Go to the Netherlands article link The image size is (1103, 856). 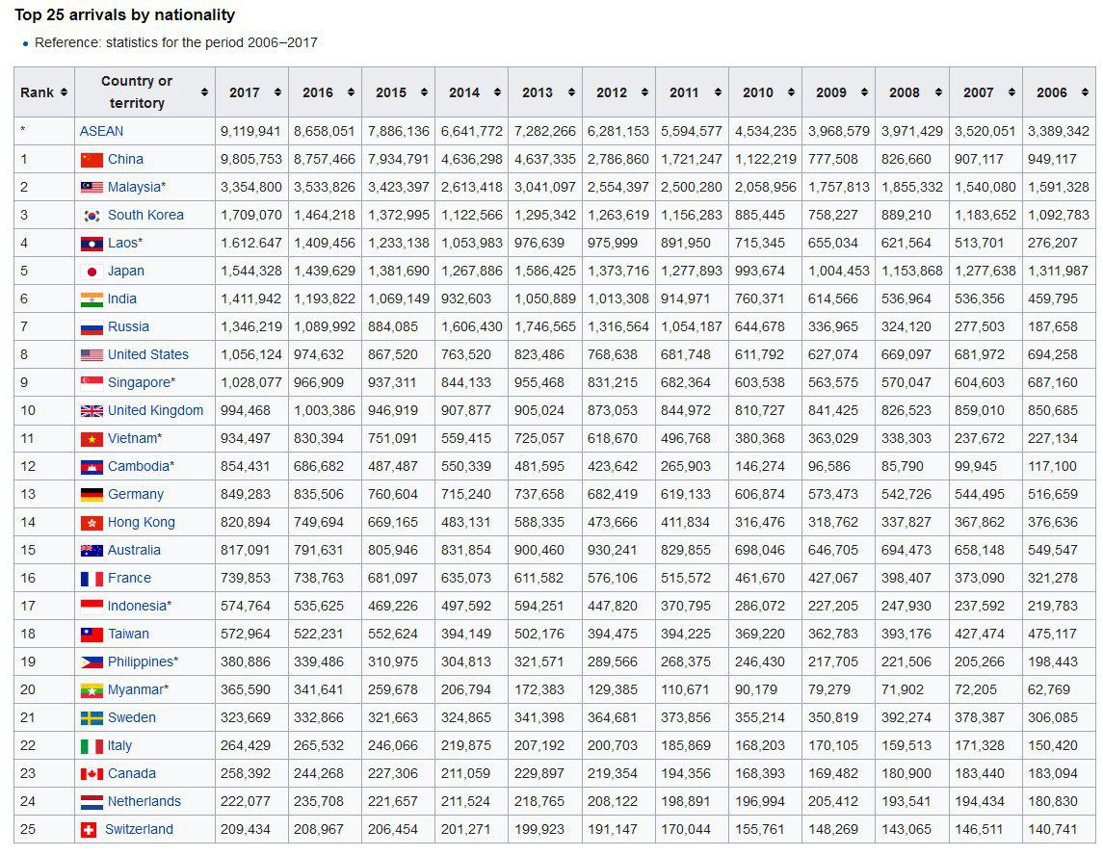(x=144, y=802)
